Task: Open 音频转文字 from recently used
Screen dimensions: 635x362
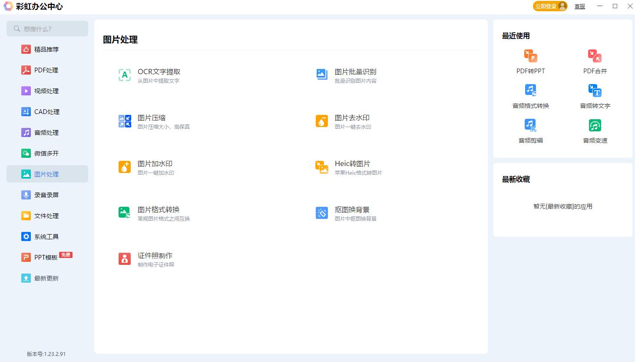Action: coord(595,96)
